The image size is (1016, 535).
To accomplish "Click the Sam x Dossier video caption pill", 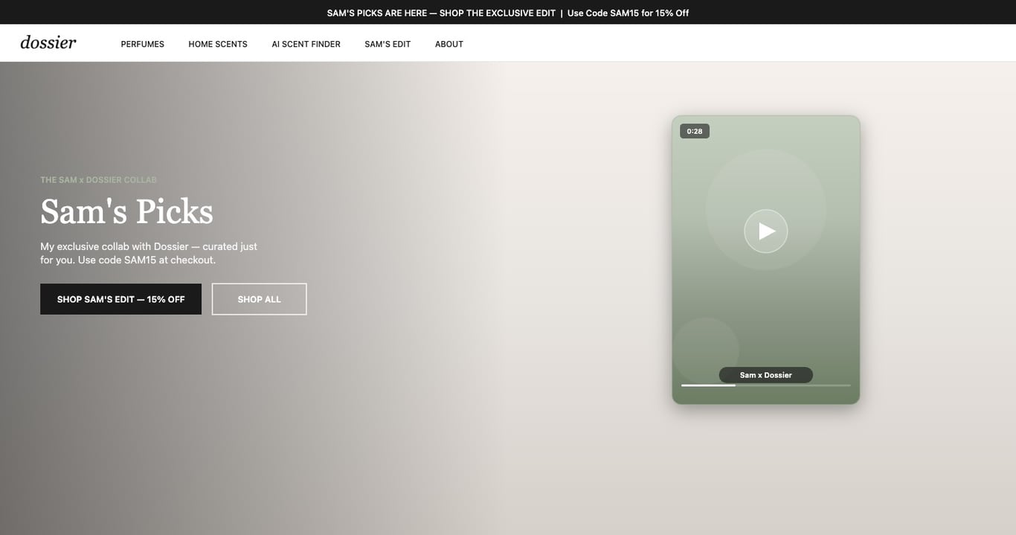I will 765,375.
